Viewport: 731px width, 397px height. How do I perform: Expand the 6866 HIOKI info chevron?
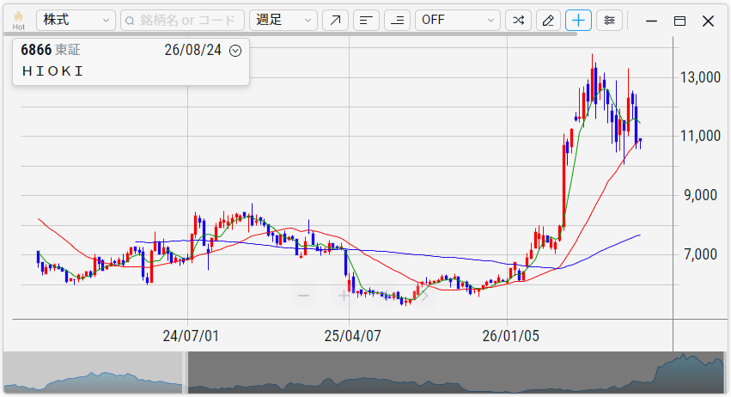(235, 51)
